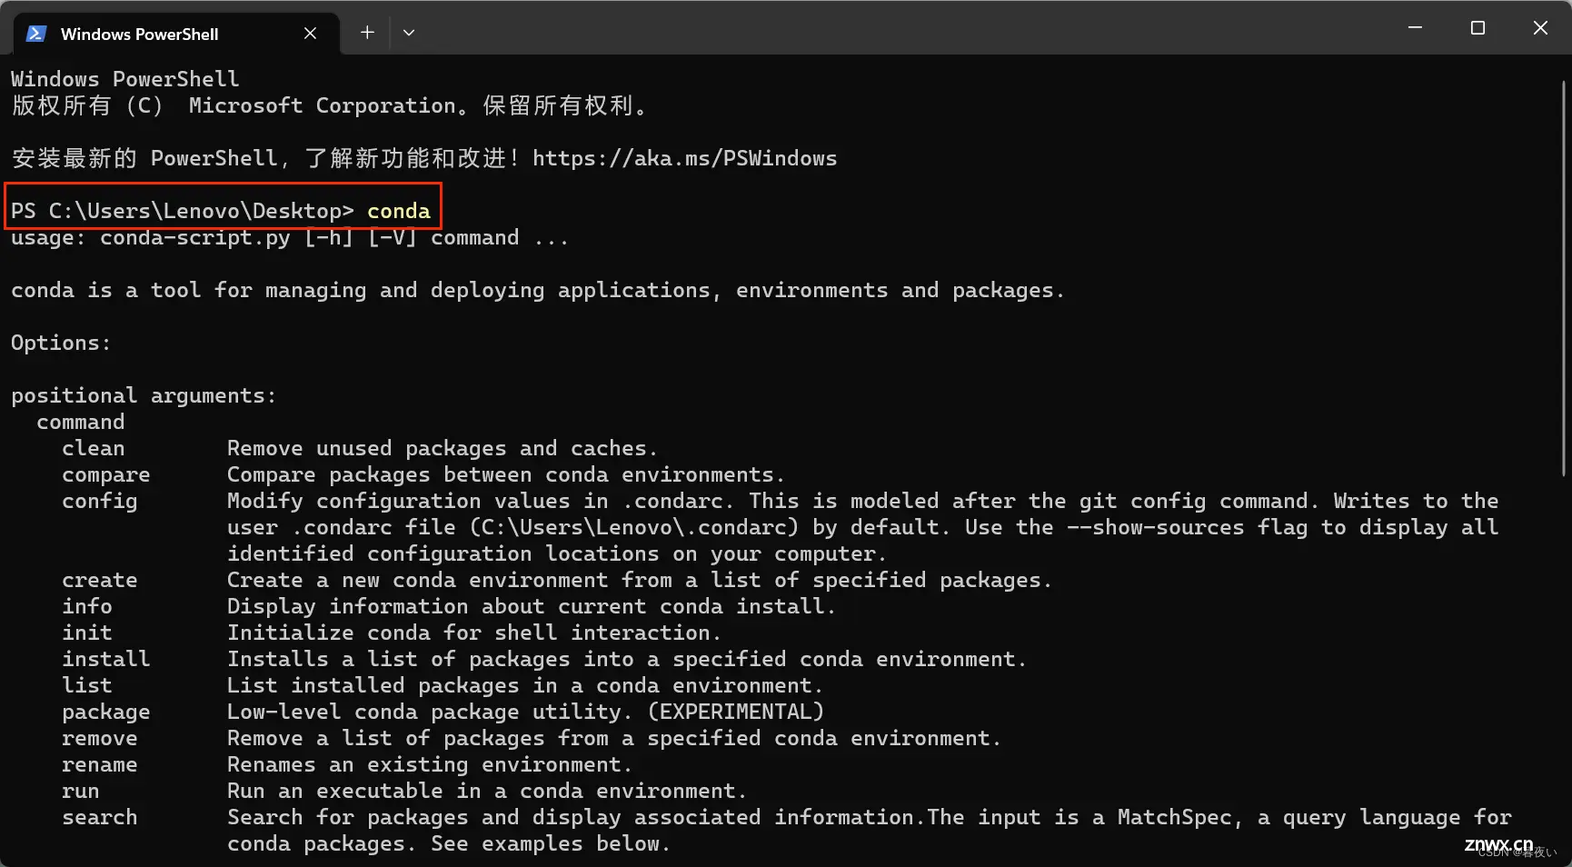Click the 'usage: conda-script.py' line
The height and width of the screenshot is (867, 1572).
point(290,238)
